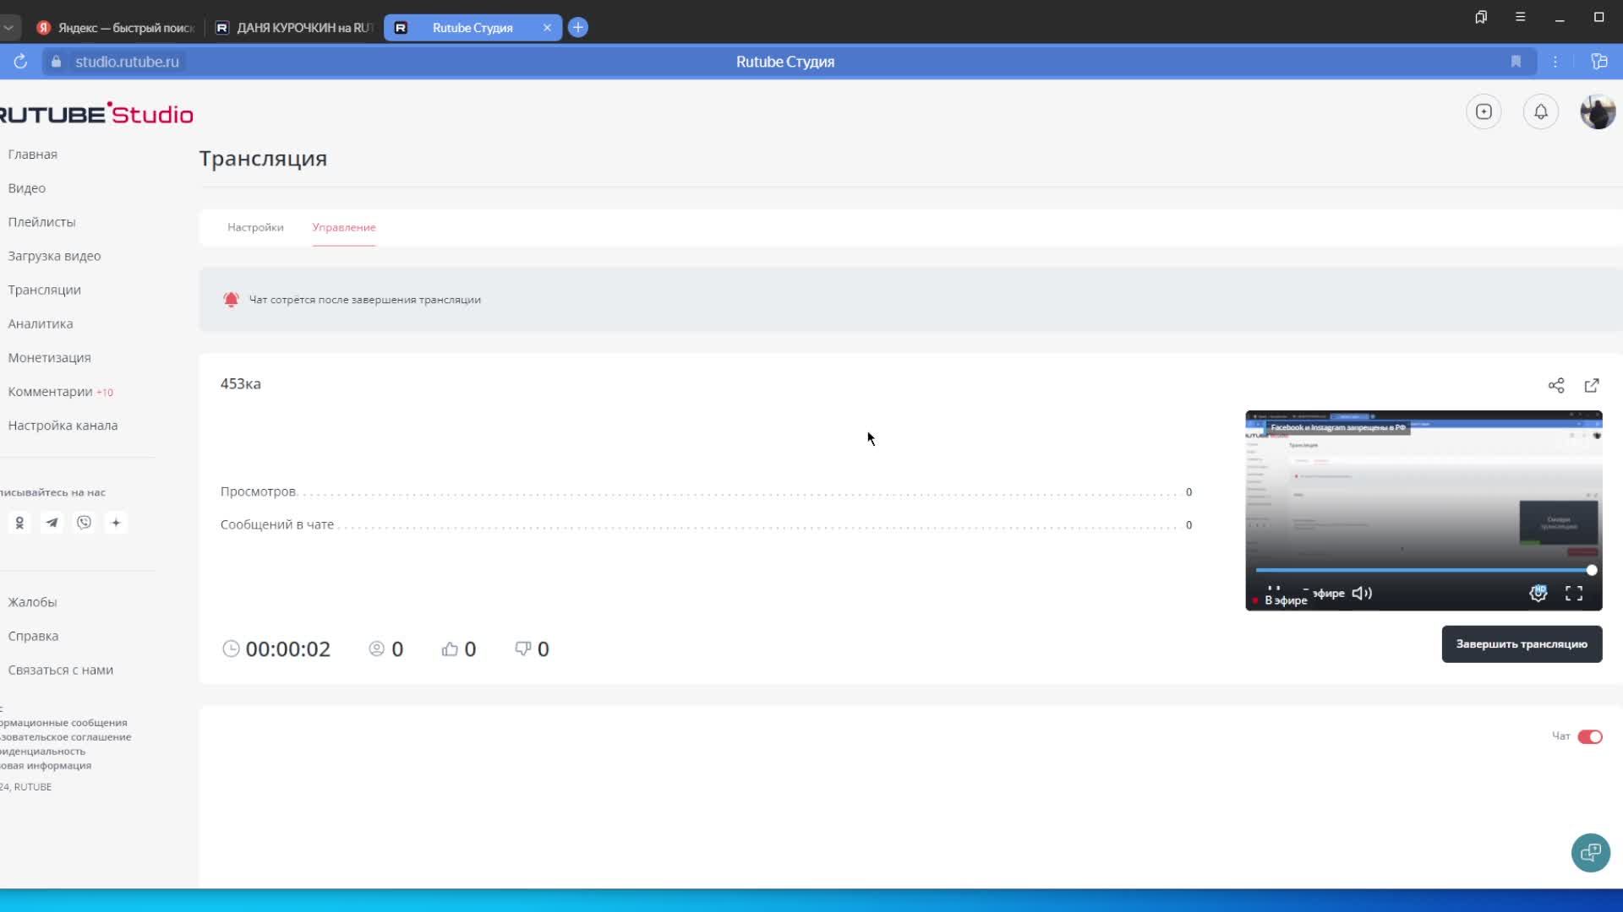Open the browser tab list chevron
The image size is (1623, 912).
8,28
